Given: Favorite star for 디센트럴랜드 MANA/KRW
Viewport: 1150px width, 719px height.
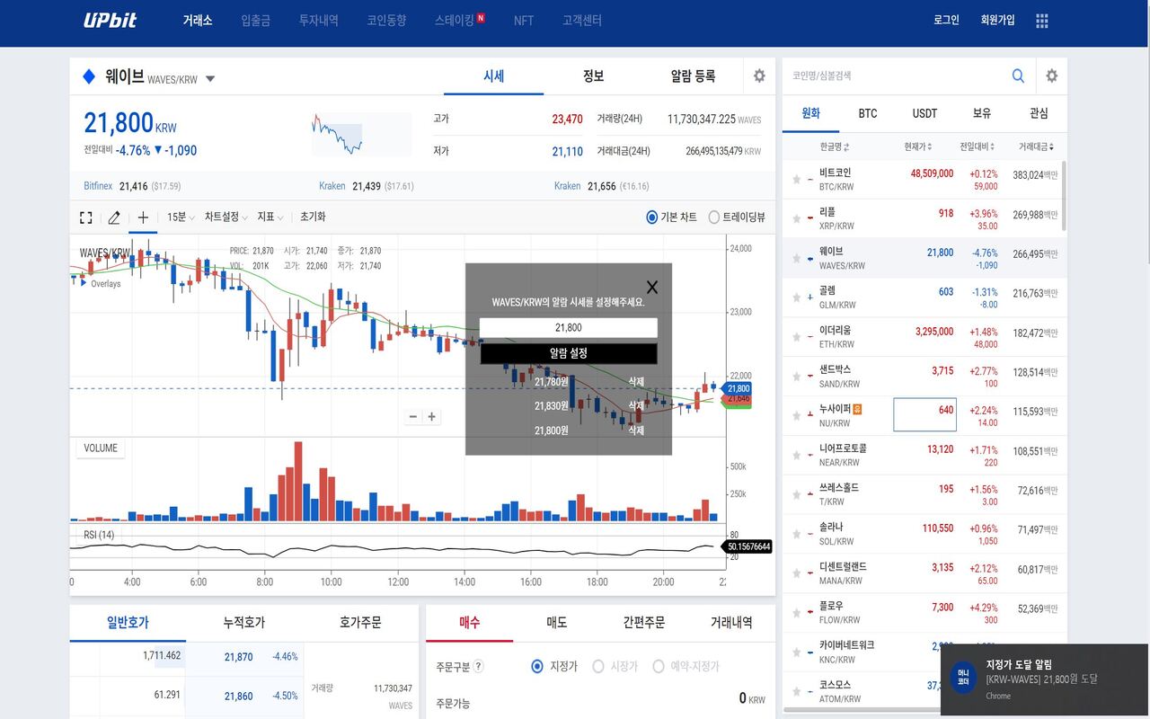Looking at the screenshot, I should (x=796, y=573).
